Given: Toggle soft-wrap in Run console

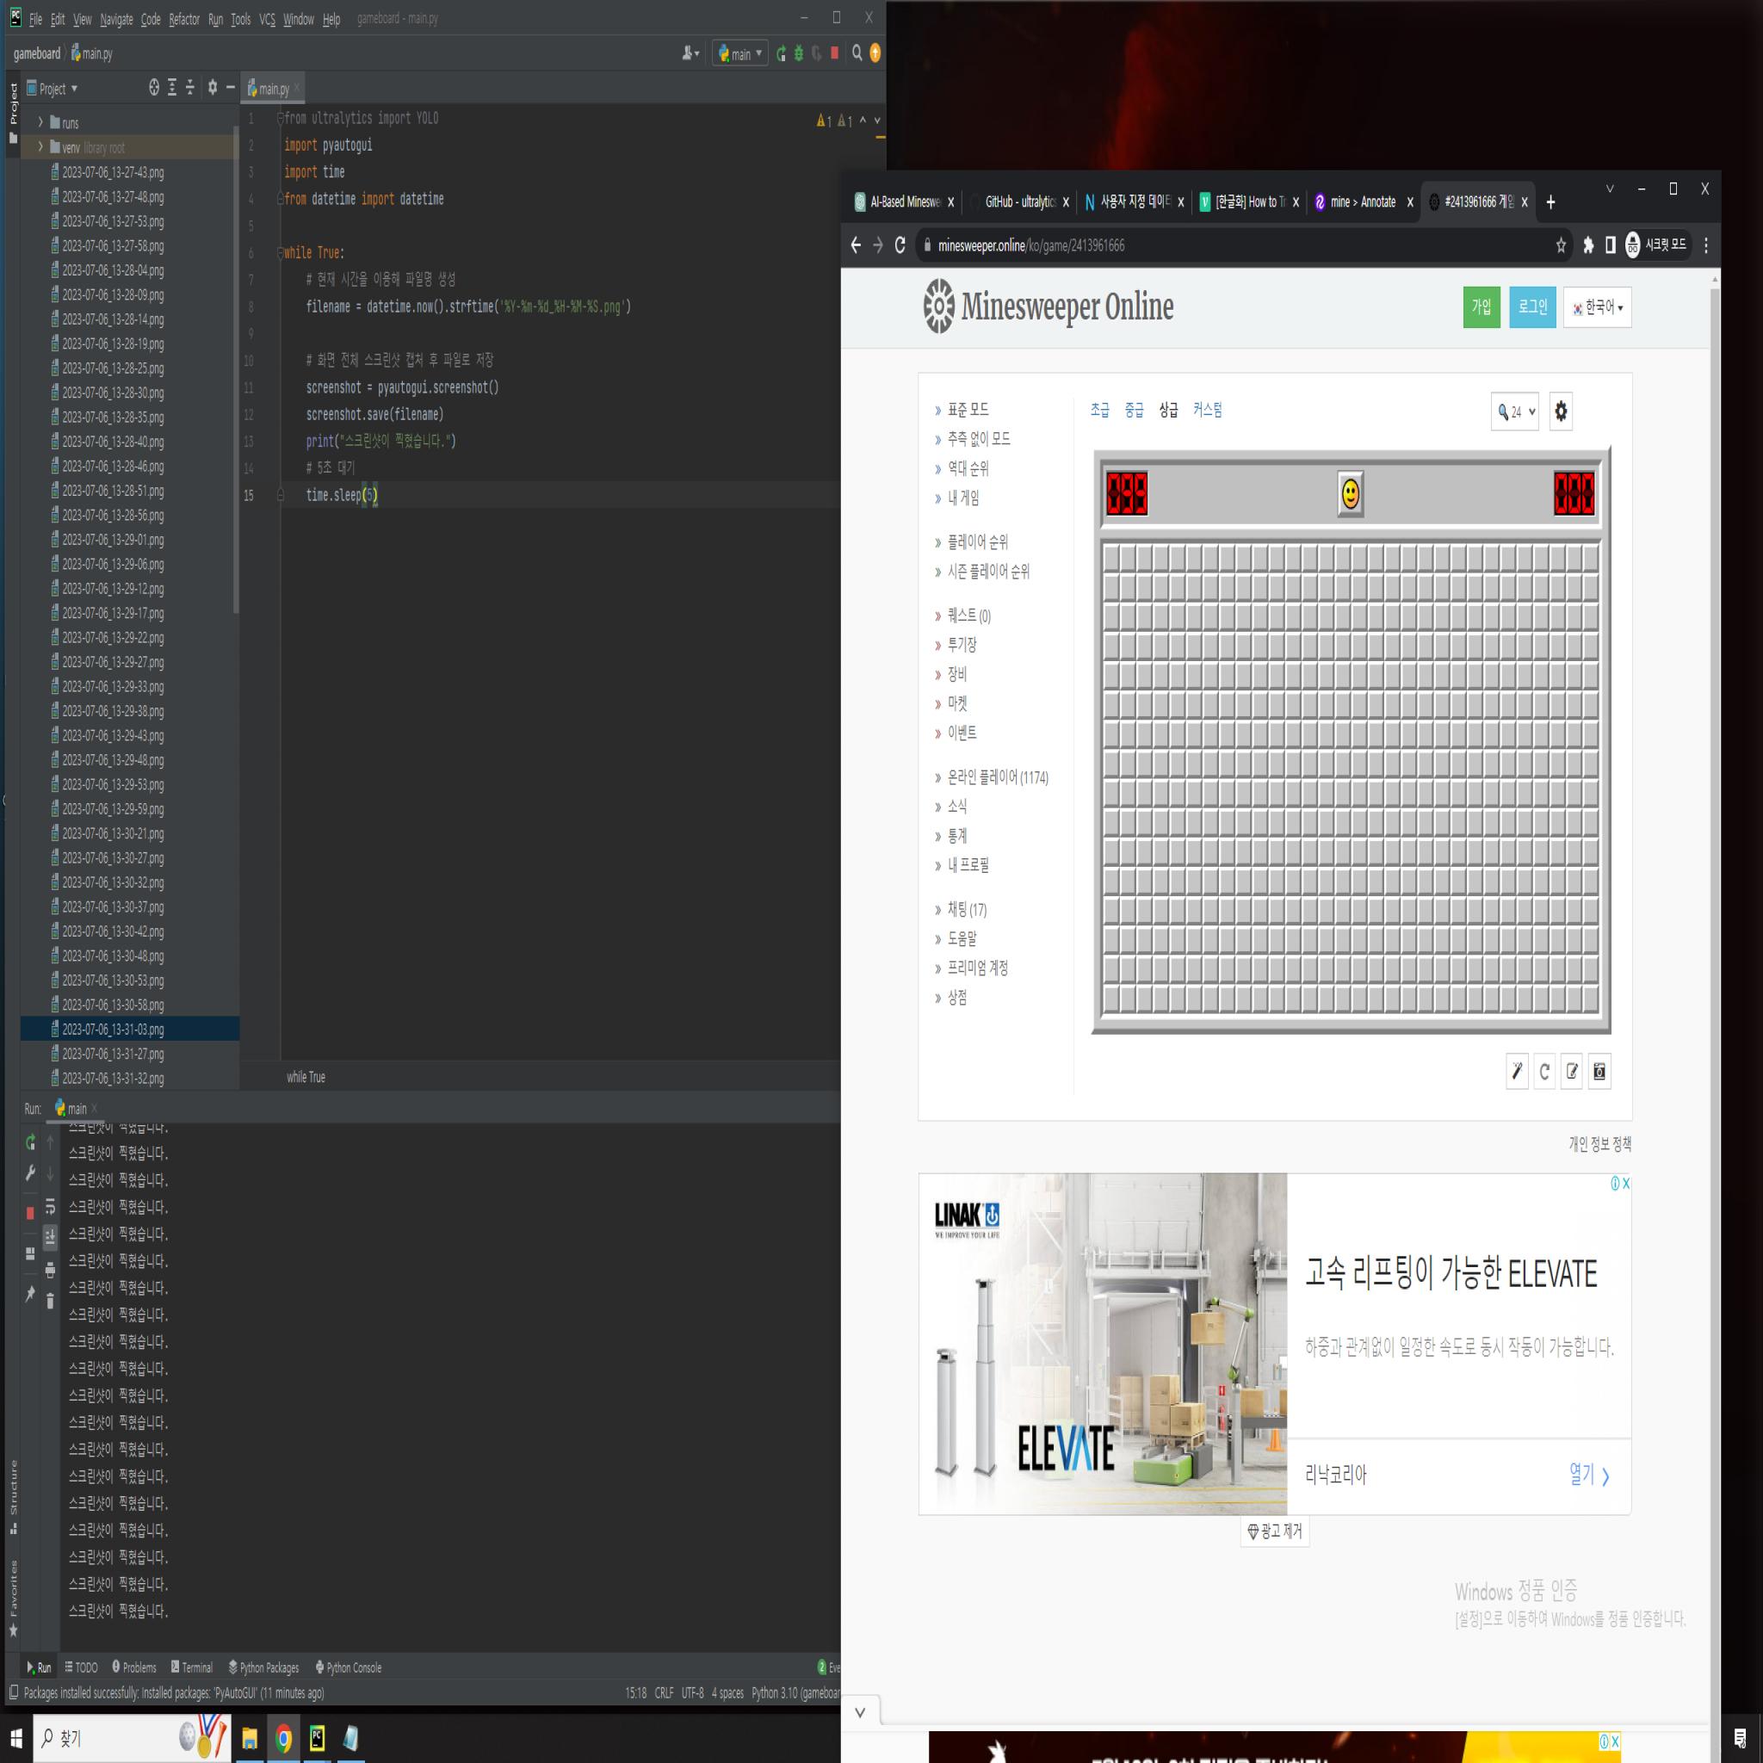Looking at the screenshot, I should [x=50, y=1206].
